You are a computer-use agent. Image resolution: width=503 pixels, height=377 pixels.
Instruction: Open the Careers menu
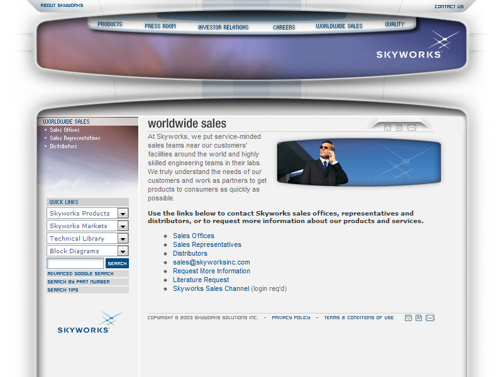(284, 28)
